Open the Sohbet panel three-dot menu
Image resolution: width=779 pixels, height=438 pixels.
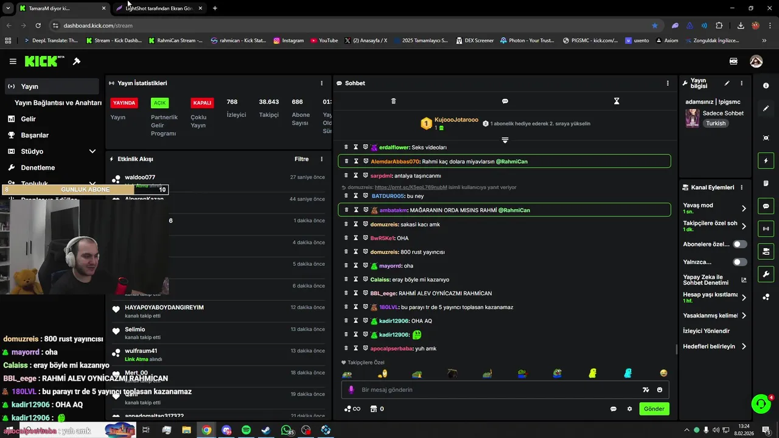[668, 83]
